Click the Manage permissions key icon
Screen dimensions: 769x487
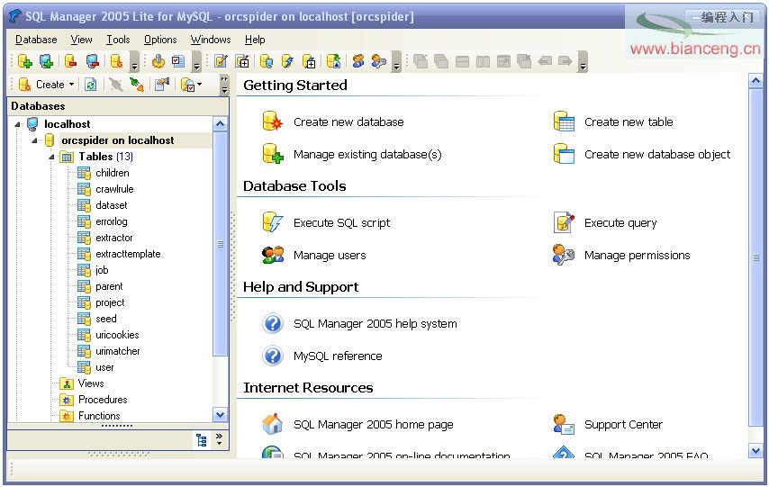(564, 255)
